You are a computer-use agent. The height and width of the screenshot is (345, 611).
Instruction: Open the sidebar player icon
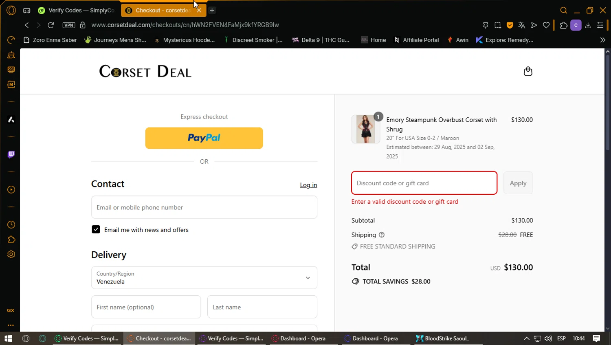point(11,189)
